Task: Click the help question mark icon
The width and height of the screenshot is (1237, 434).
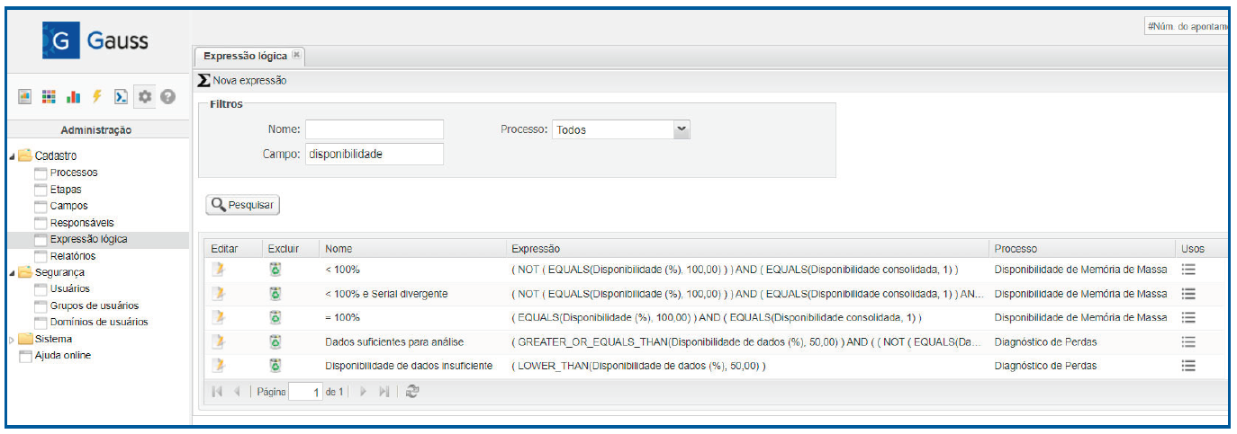Action: [167, 97]
